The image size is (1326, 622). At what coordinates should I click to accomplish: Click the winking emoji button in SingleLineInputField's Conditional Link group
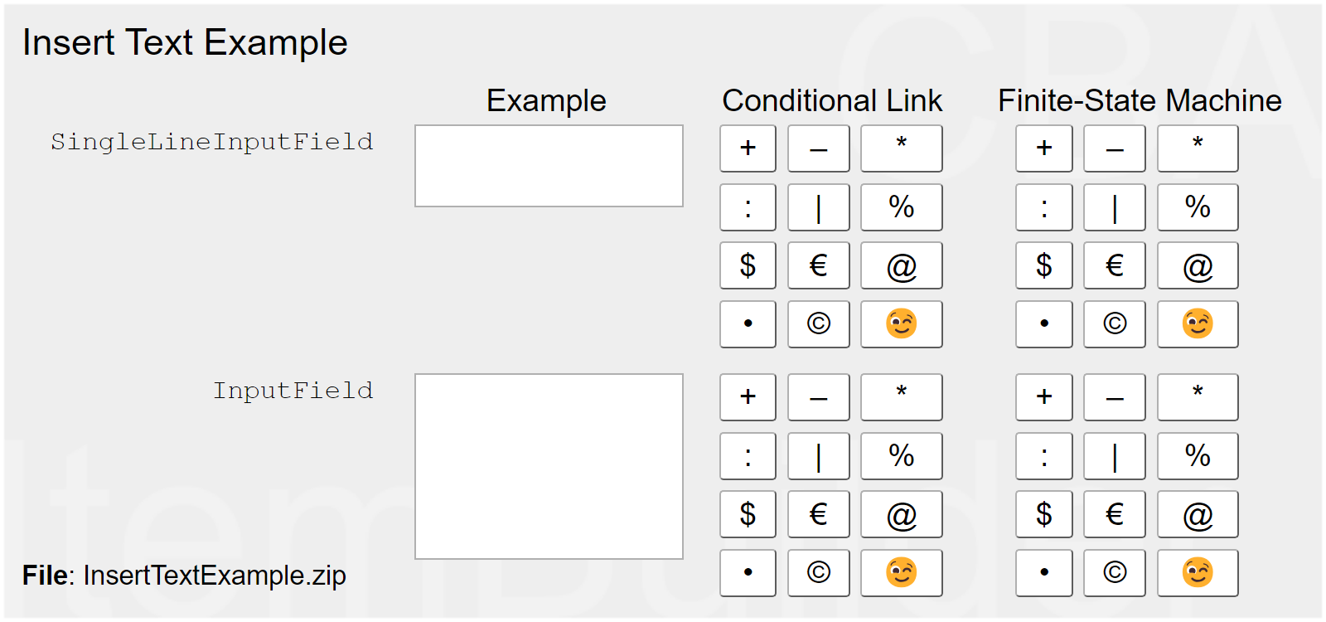[x=901, y=323]
